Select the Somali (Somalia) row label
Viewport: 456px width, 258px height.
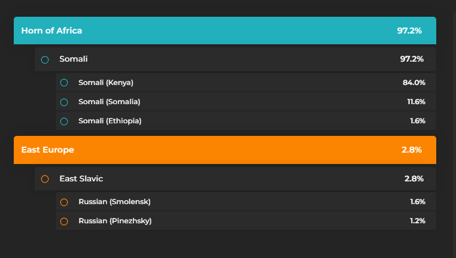[110, 102]
